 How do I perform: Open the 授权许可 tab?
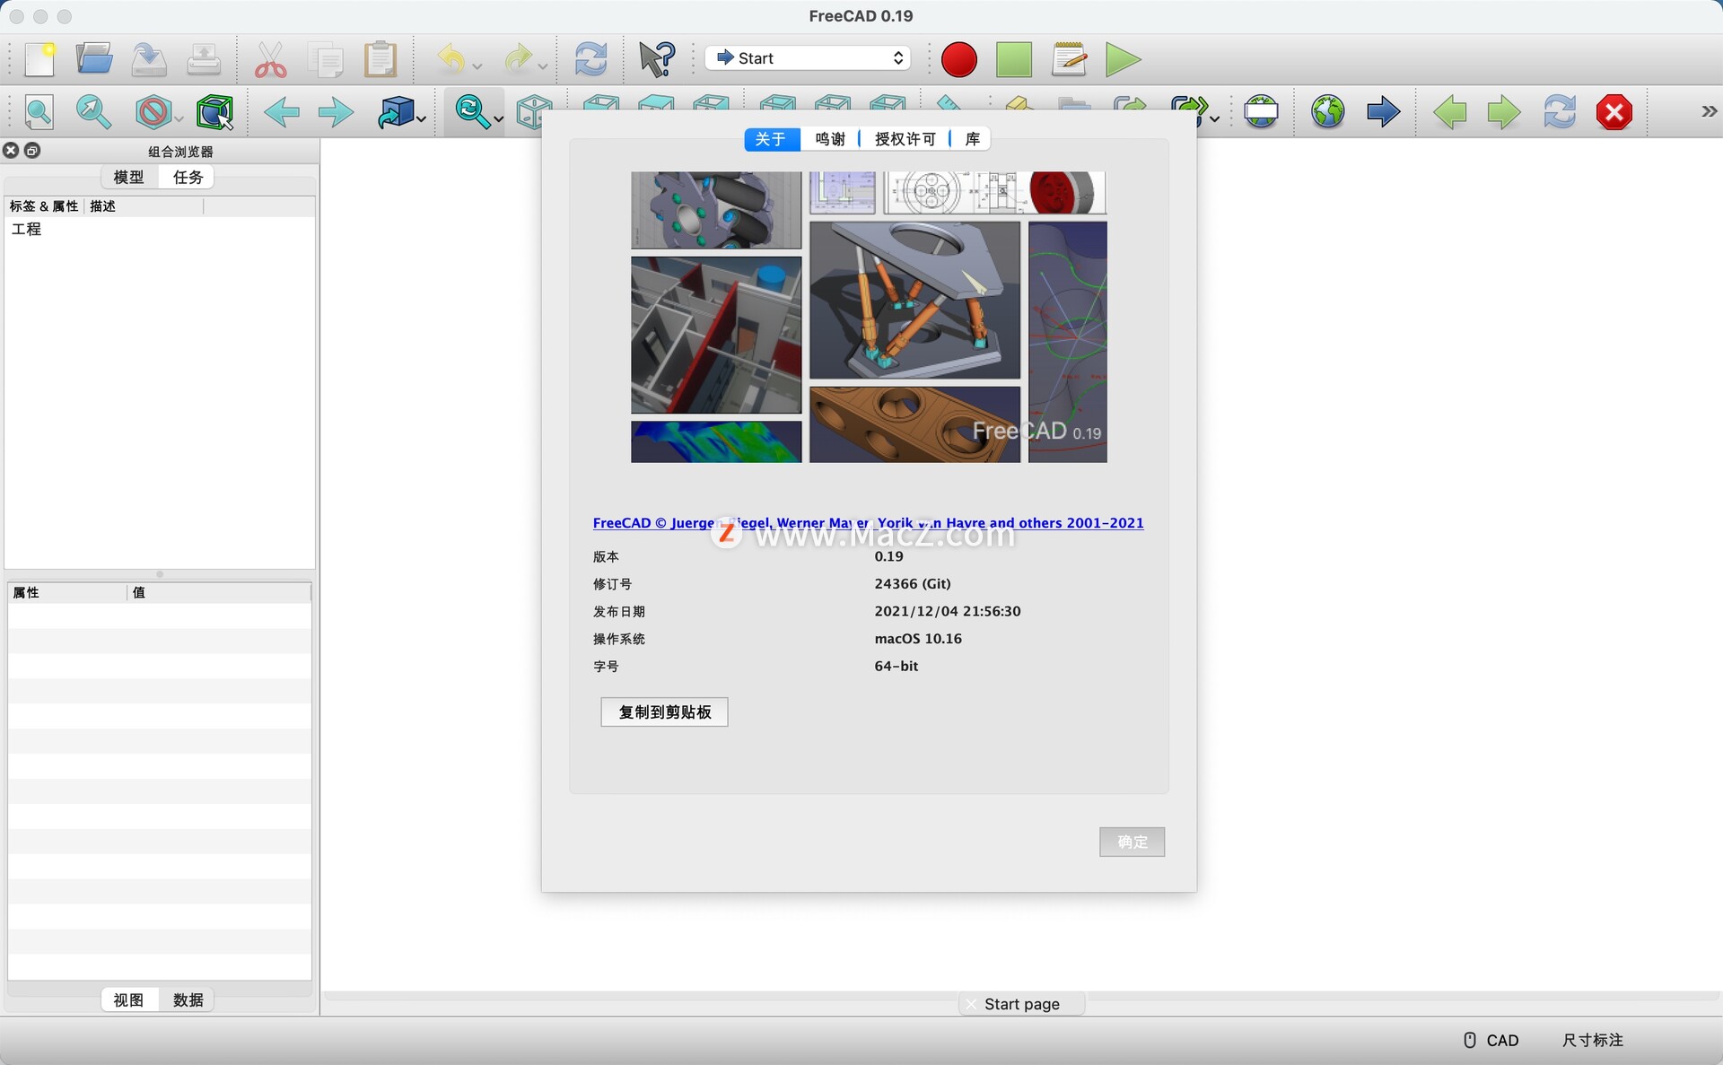[905, 139]
